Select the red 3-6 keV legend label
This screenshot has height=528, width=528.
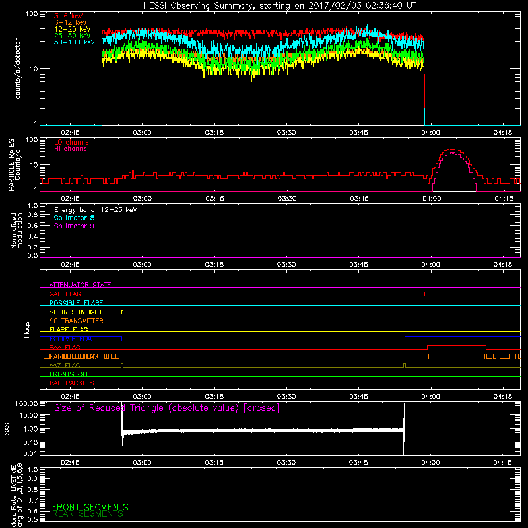pyautogui.click(x=69, y=16)
